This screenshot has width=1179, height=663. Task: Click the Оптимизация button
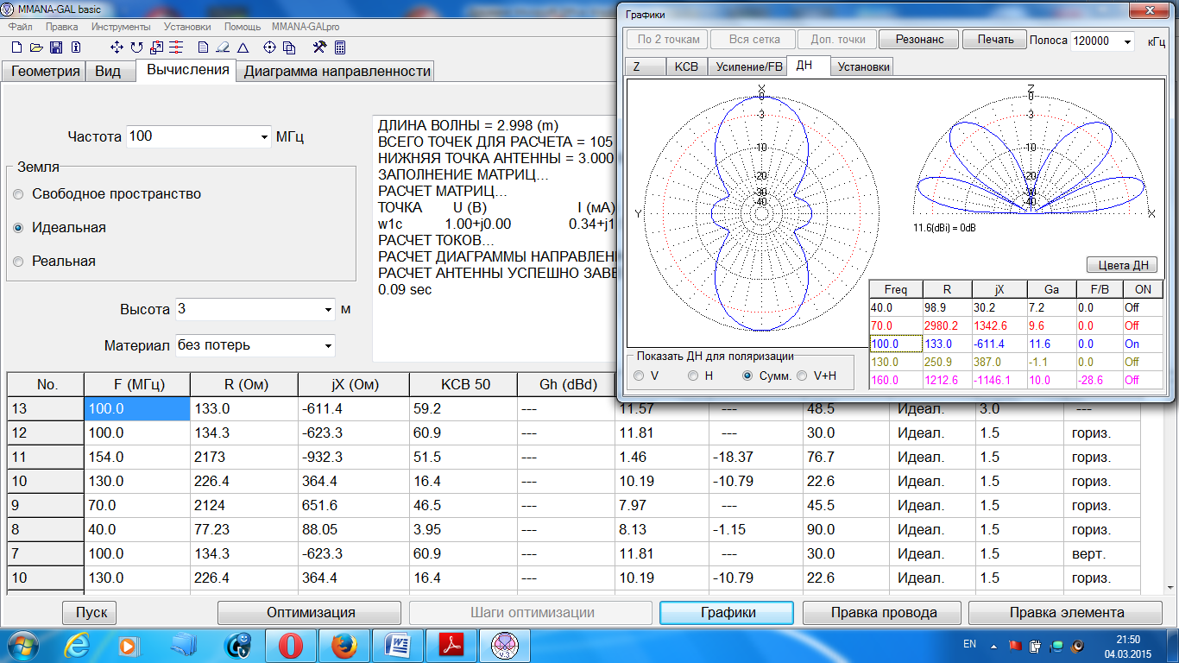(311, 612)
